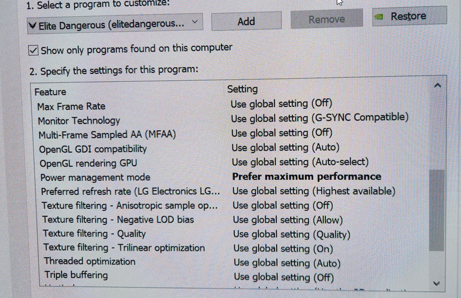Click the NVIDIA logo on the Restore button
461x298 pixels.
379,17
